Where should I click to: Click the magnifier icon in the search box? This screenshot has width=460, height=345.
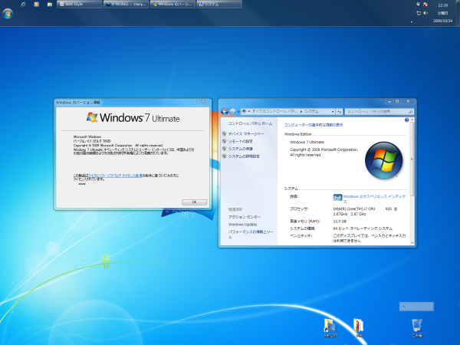pos(410,111)
